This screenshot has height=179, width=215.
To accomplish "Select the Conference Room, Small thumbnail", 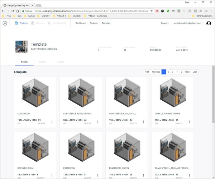I will pyautogui.click(x=126, y=93).
